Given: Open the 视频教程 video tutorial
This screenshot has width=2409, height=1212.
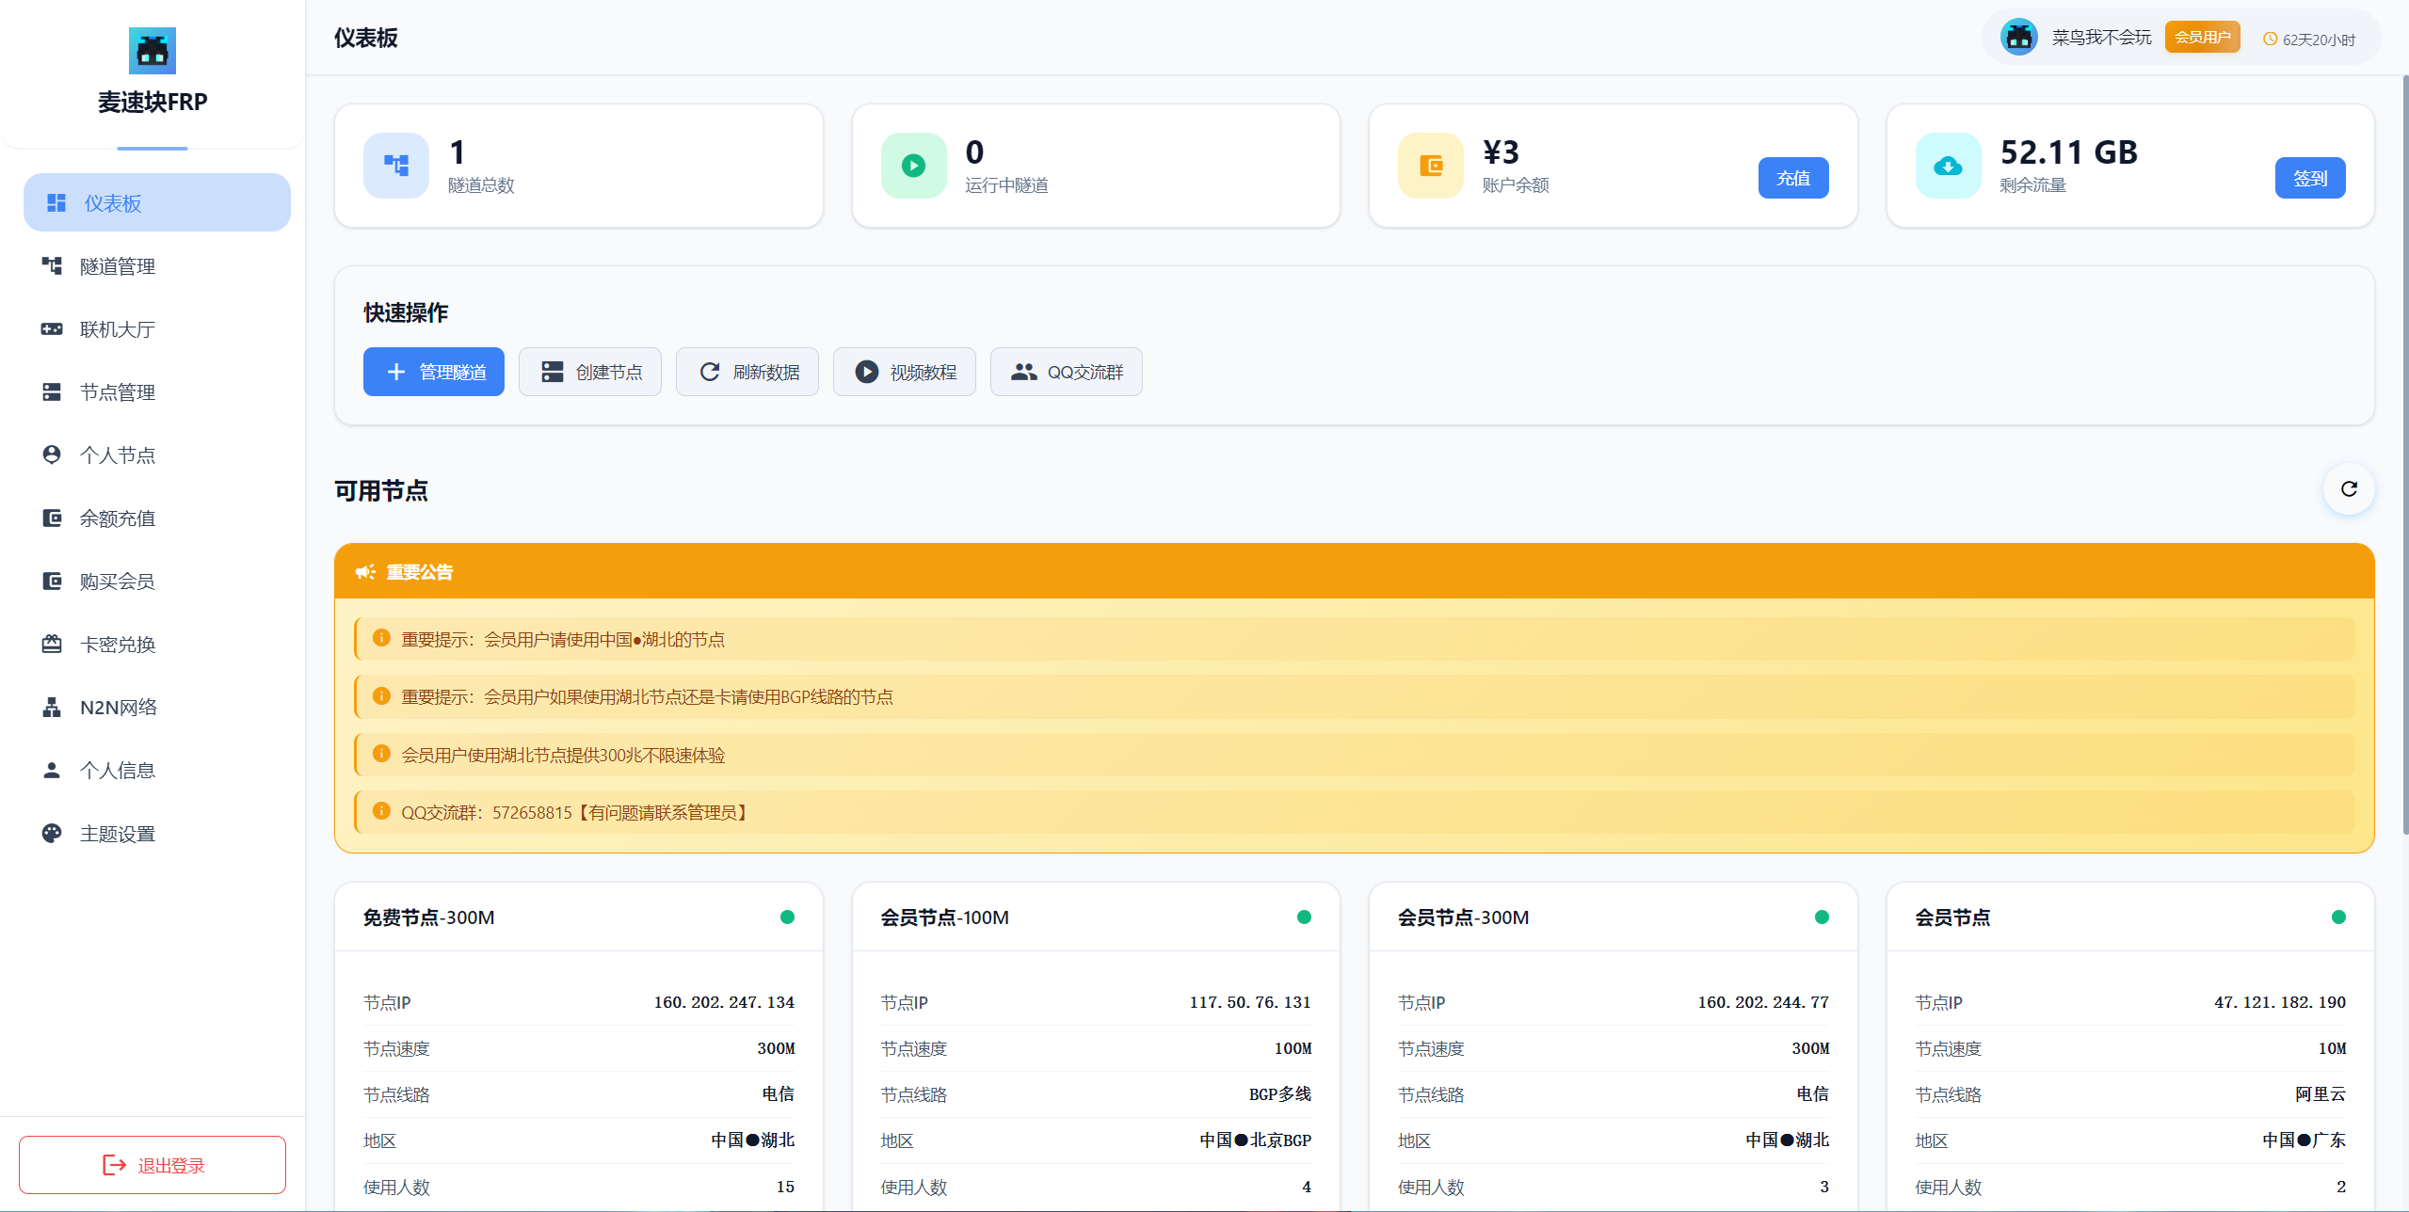Looking at the screenshot, I should tap(905, 372).
